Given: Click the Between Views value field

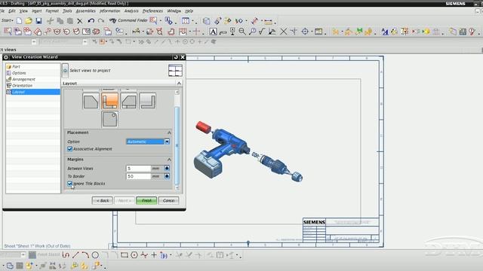Looking at the screenshot, I should click(x=139, y=169).
